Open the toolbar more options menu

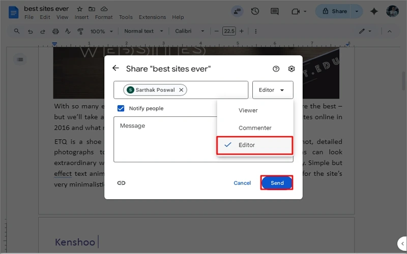pos(256,31)
